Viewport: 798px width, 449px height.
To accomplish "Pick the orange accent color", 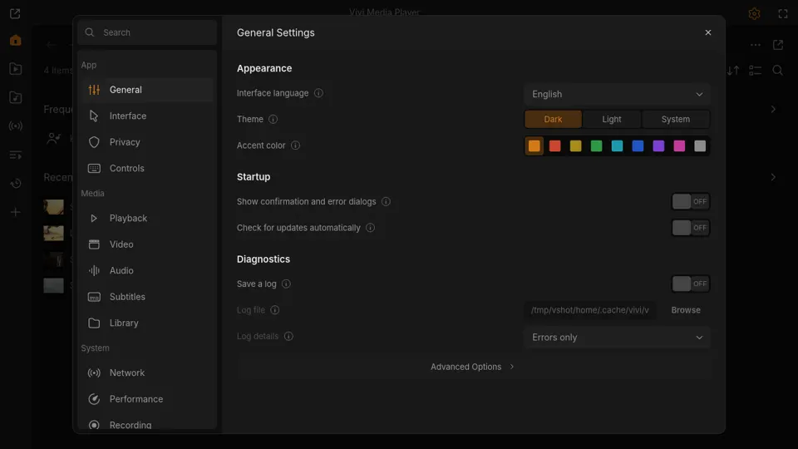I will click(x=534, y=146).
